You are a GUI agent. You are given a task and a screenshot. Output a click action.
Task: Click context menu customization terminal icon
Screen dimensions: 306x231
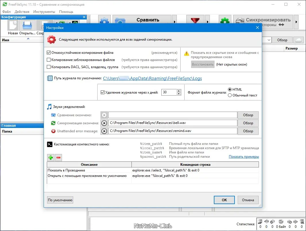50,144
